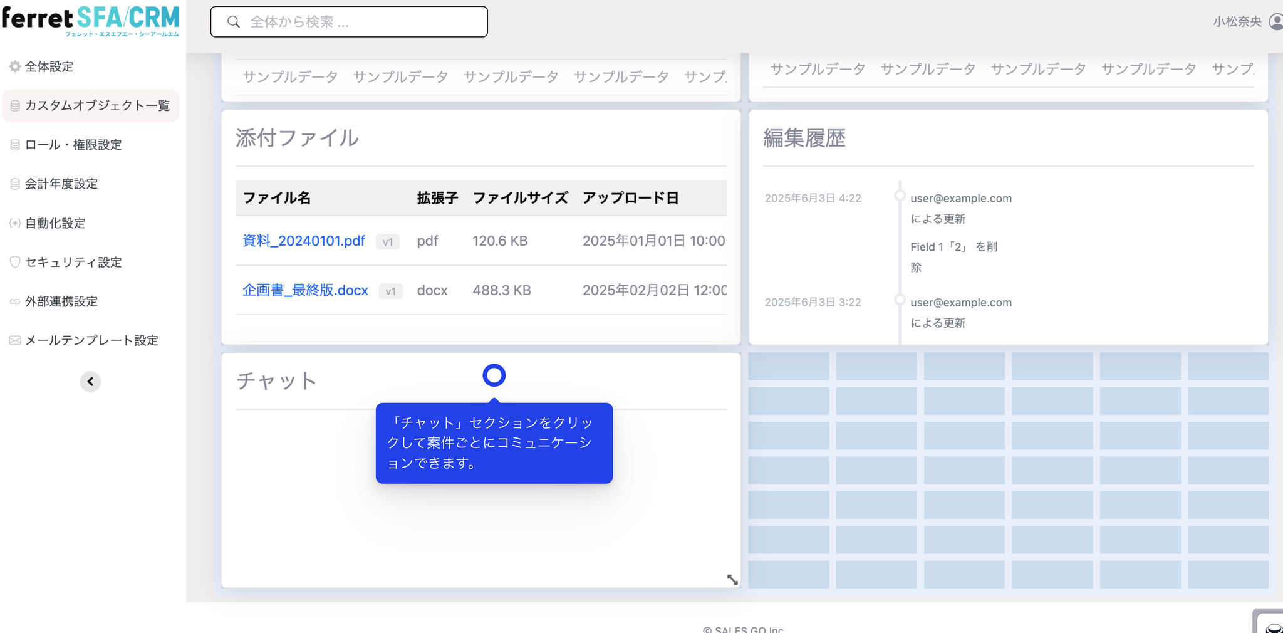Click the timeline marker for the 4:22 update
This screenshot has height=633, width=1283.
pos(900,196)
